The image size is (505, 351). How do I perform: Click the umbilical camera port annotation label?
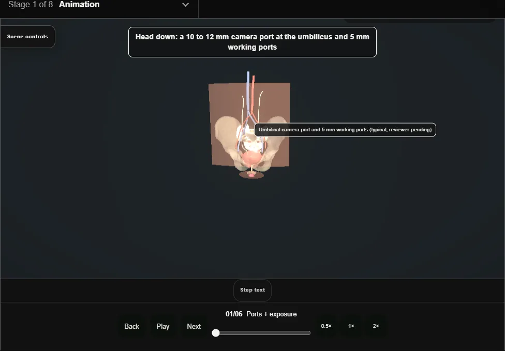[345, 130]
